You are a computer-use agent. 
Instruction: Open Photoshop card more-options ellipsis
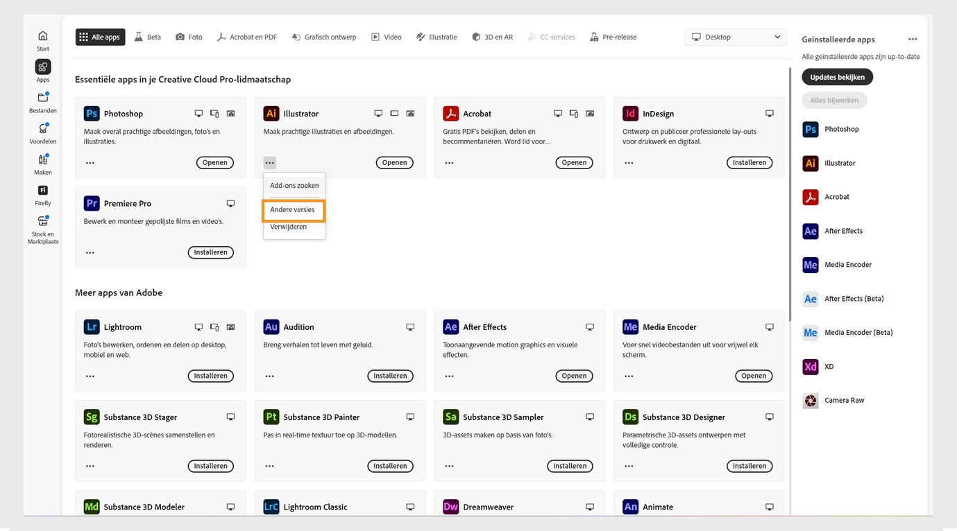click(90, 163)
